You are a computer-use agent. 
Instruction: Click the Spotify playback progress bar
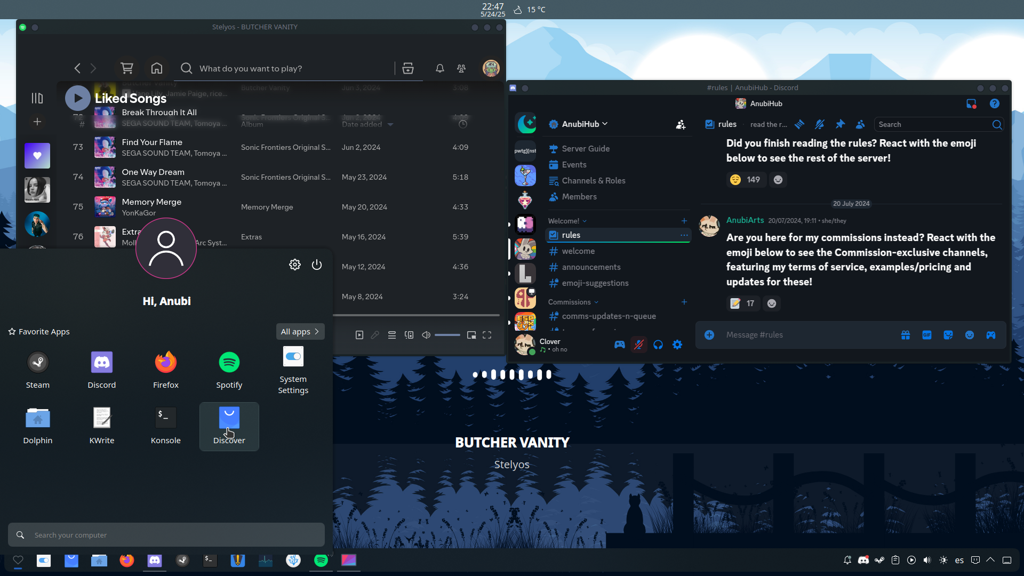(x=417, y=315)
